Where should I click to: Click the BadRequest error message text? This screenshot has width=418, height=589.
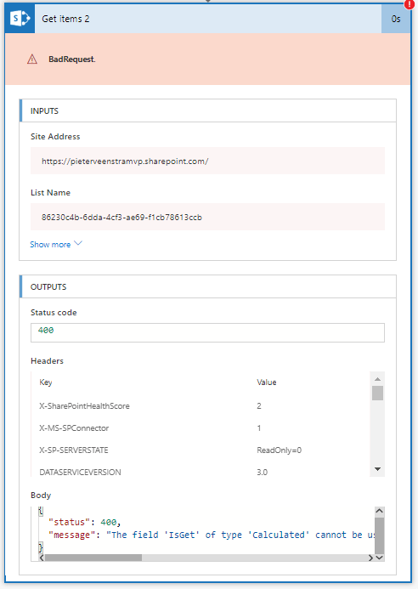[x=72, y=59]
